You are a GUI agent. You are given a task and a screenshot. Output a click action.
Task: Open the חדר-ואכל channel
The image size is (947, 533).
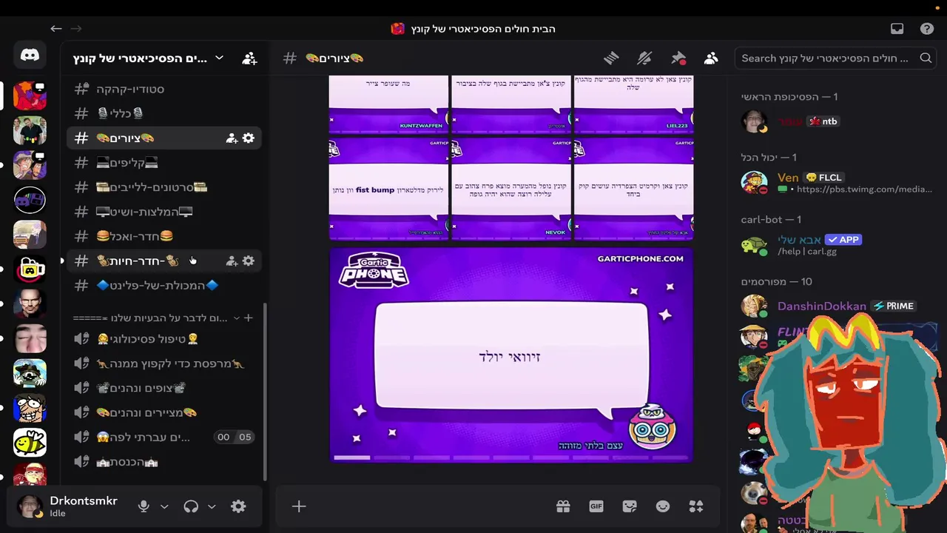164,235
